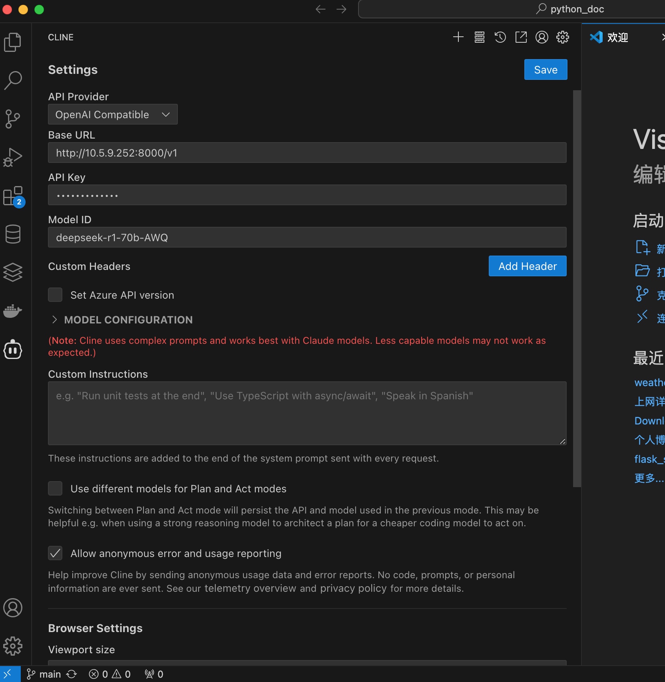Open errors and warnings status item
Viewport: 665px width, 682px height.
pos(110,674)
